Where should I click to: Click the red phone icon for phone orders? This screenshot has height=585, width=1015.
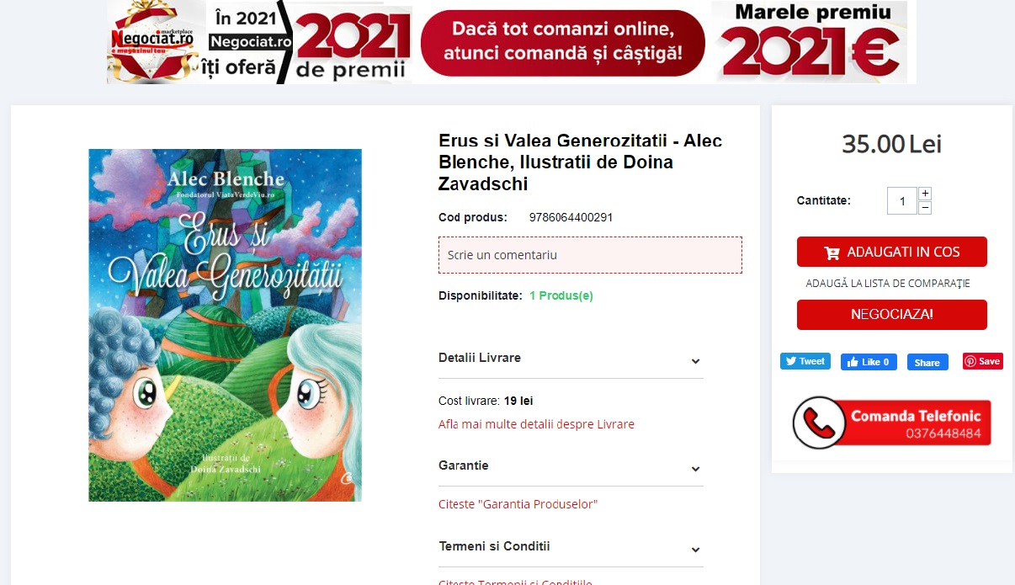tap(819, 423)
